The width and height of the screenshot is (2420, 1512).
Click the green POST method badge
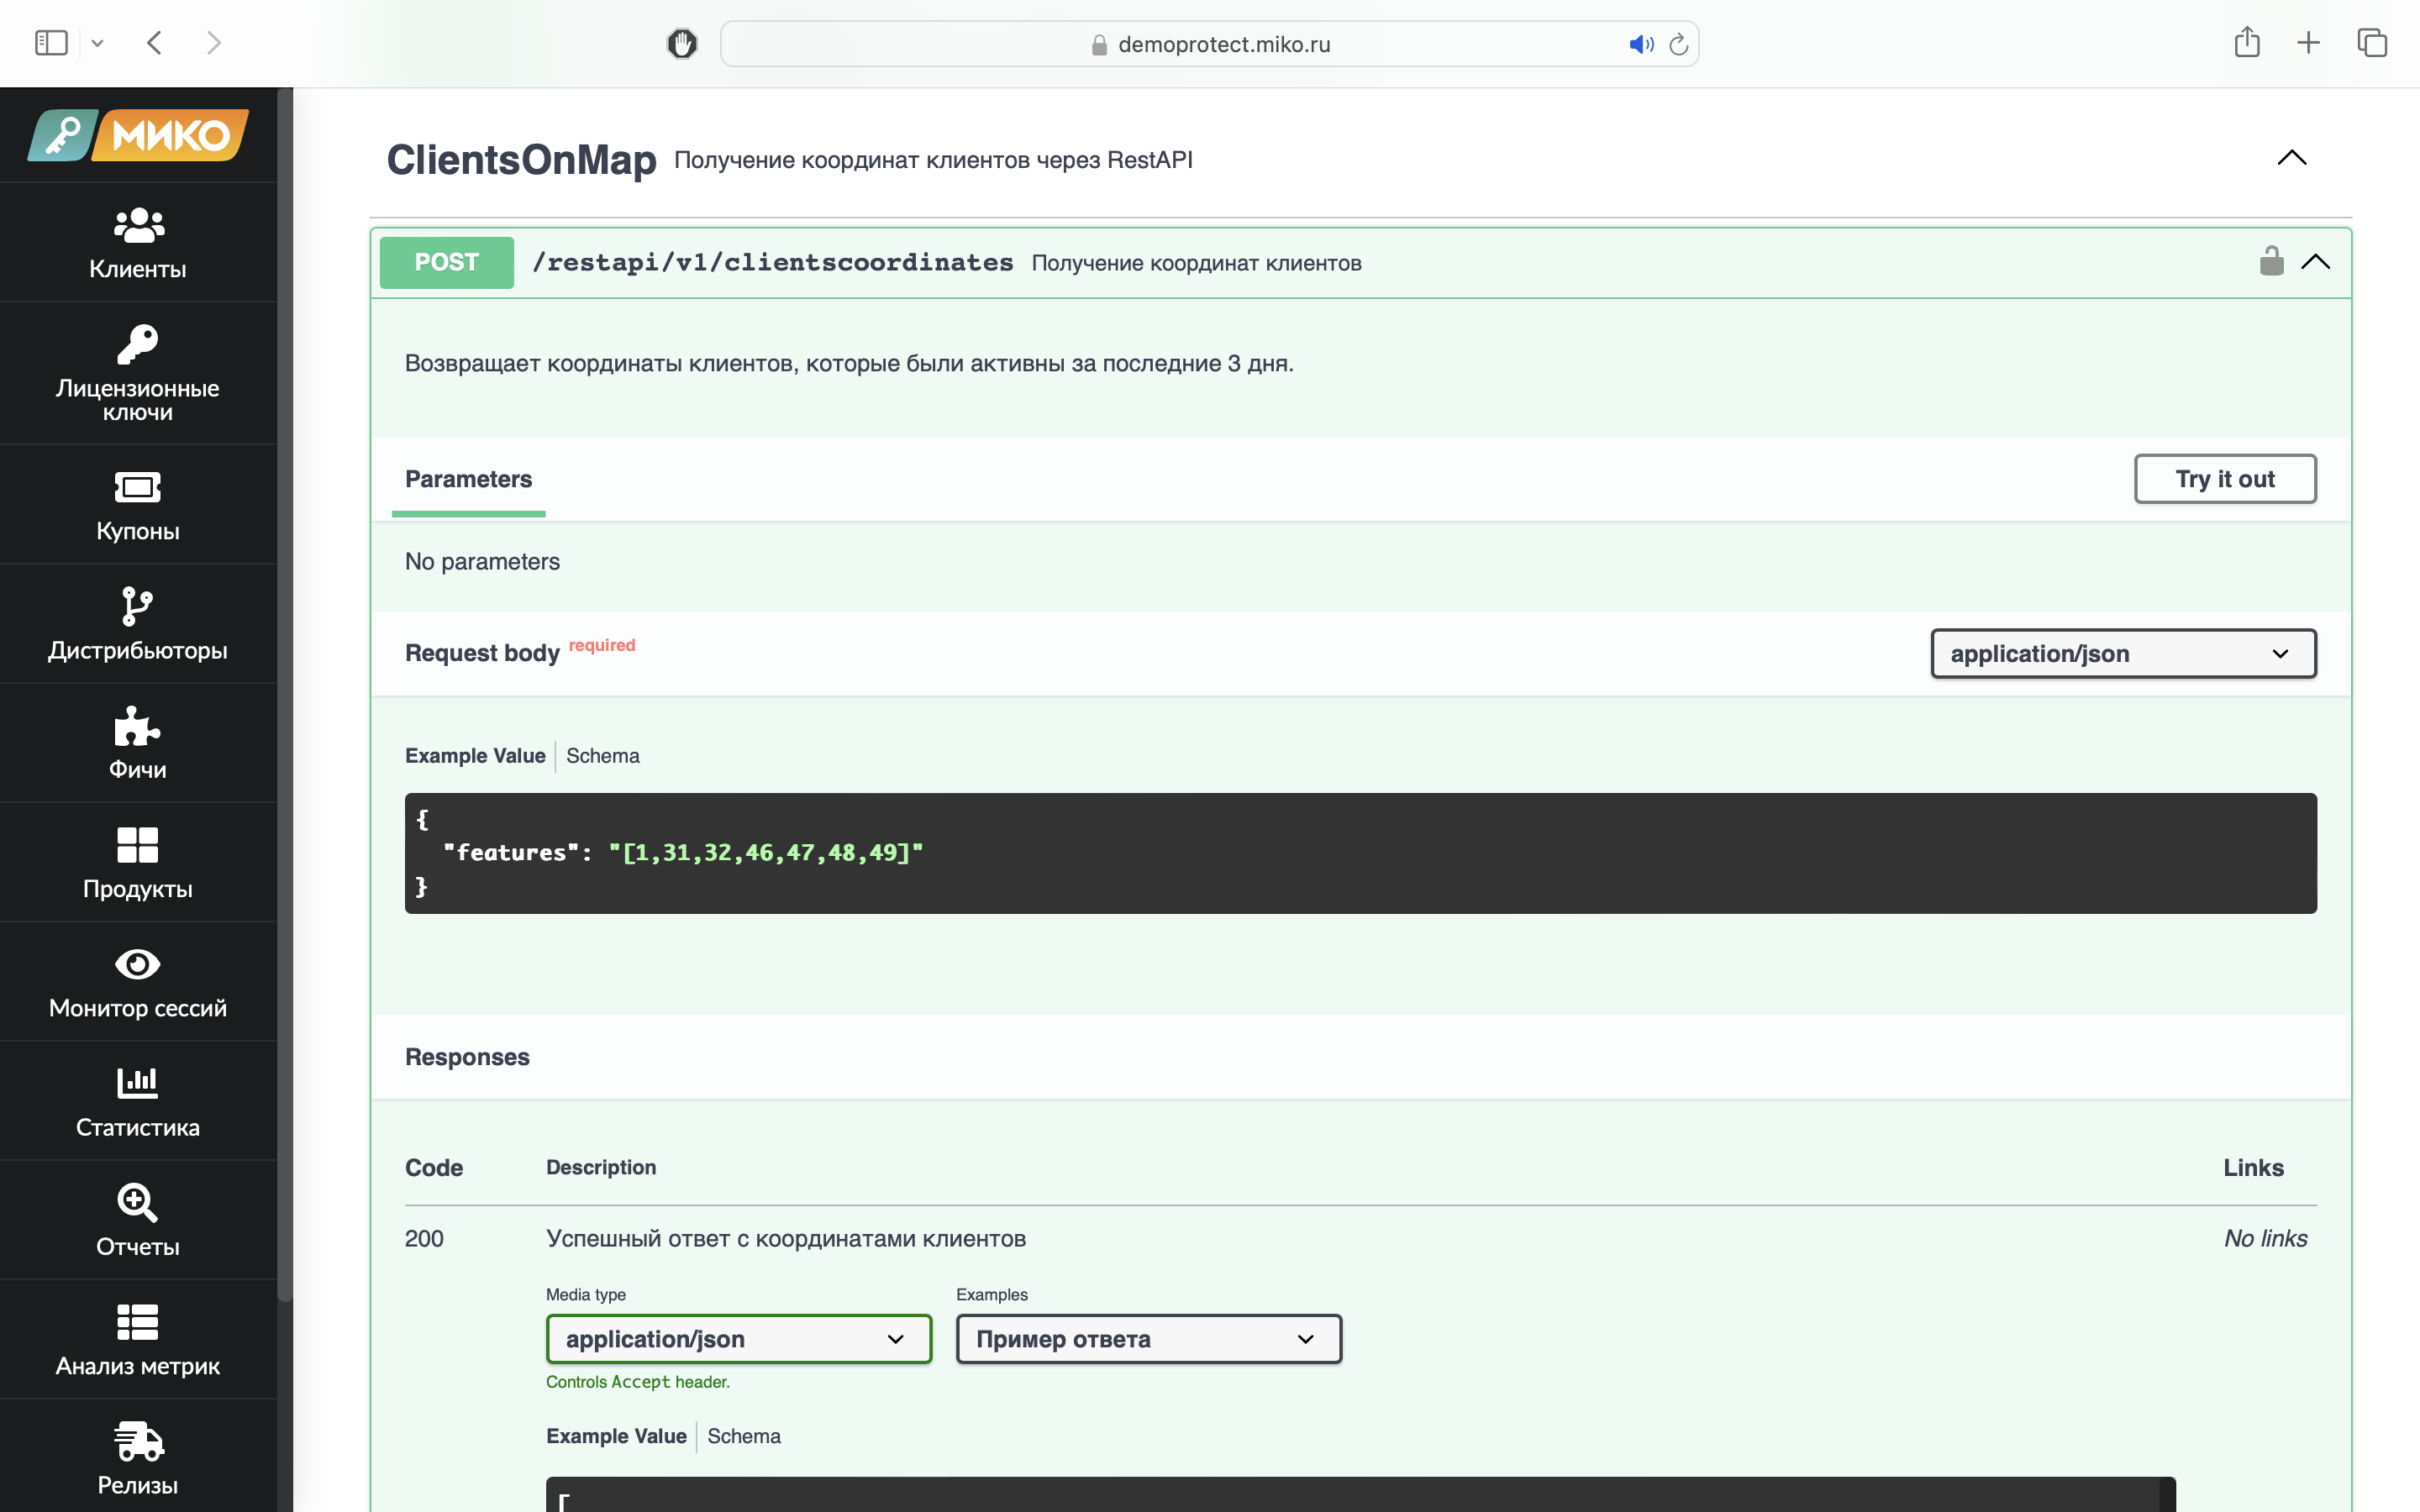[447, 262]
